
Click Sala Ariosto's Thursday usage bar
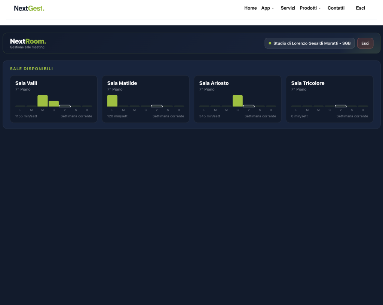[238, 101]
